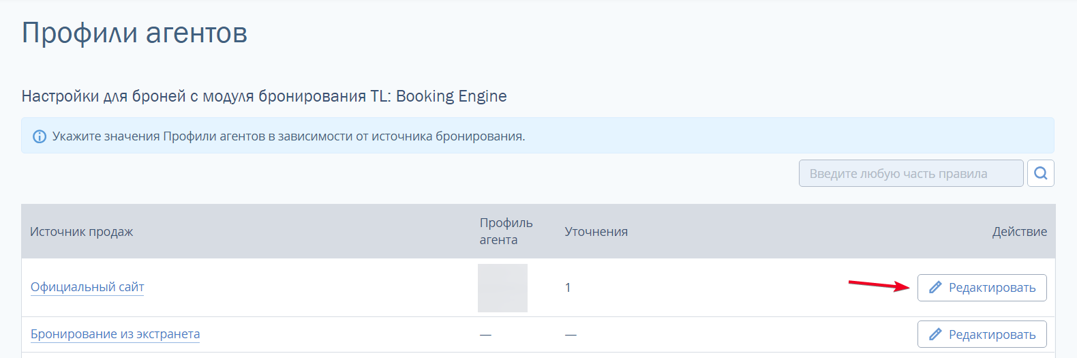Screen dimensions: 1077x358
Task: Click pencil icon in Официальный сайт row
Action: tap(935, 287)
